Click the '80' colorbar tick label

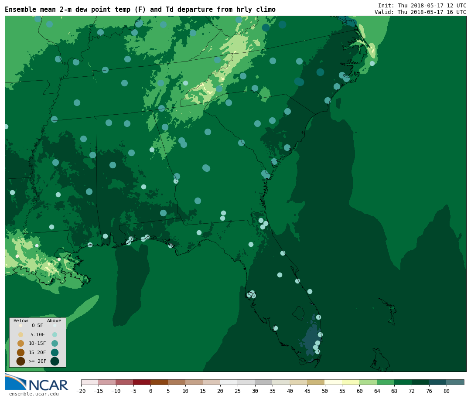tap(447, 391)
